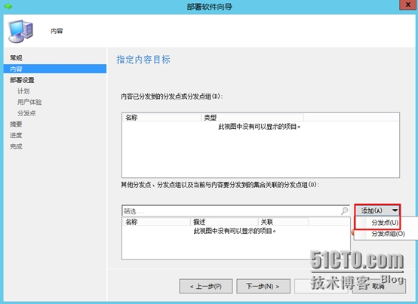This screenshot has height=304, width=418.
Task: Close the 部署软件向导 wizard window
Action: click(408, 5)
